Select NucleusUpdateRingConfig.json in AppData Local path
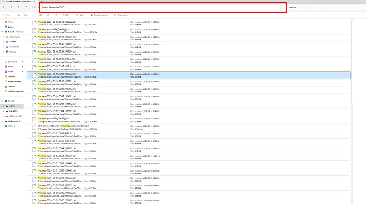This screenshot has width=366, height=205. pyautogui.click(x=188, y=31)
